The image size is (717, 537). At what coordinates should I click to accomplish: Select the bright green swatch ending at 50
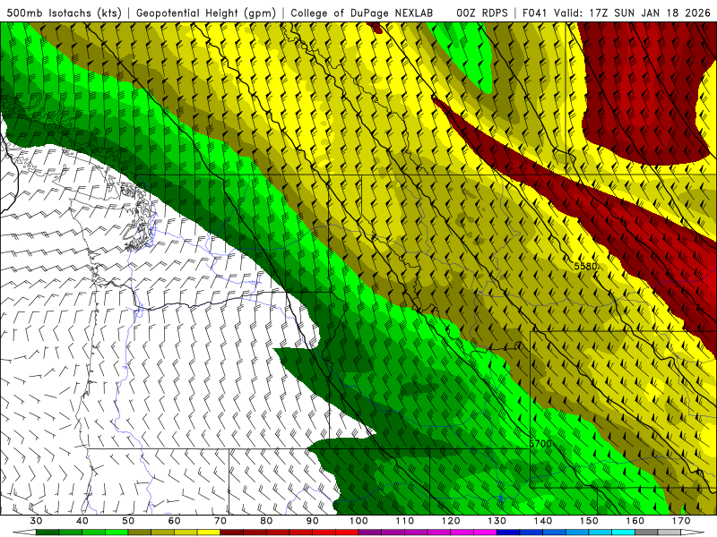tap(117, 533)
